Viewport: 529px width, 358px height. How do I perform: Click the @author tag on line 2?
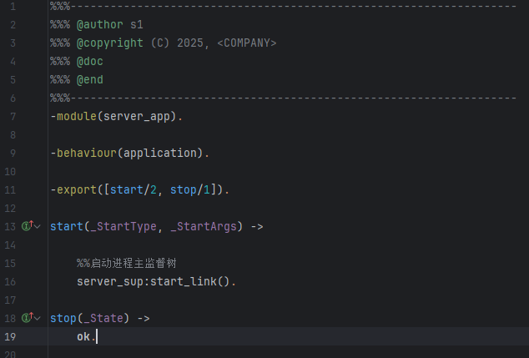click(x=100, y=25)
